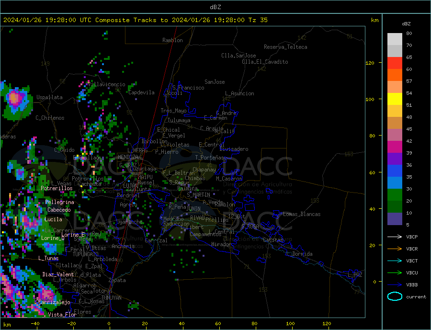Select the magenta 42–39 dBZ swatch

[x=395, y=147]
